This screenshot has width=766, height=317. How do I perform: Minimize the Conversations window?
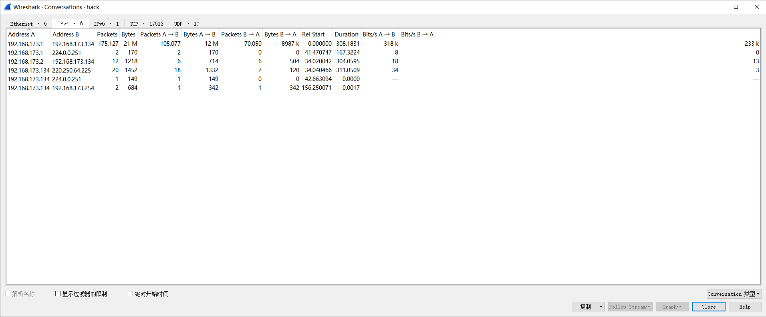715,7
